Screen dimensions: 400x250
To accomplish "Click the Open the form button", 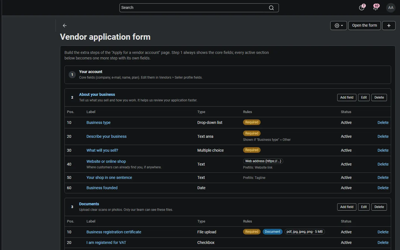I will coord(364,25).
